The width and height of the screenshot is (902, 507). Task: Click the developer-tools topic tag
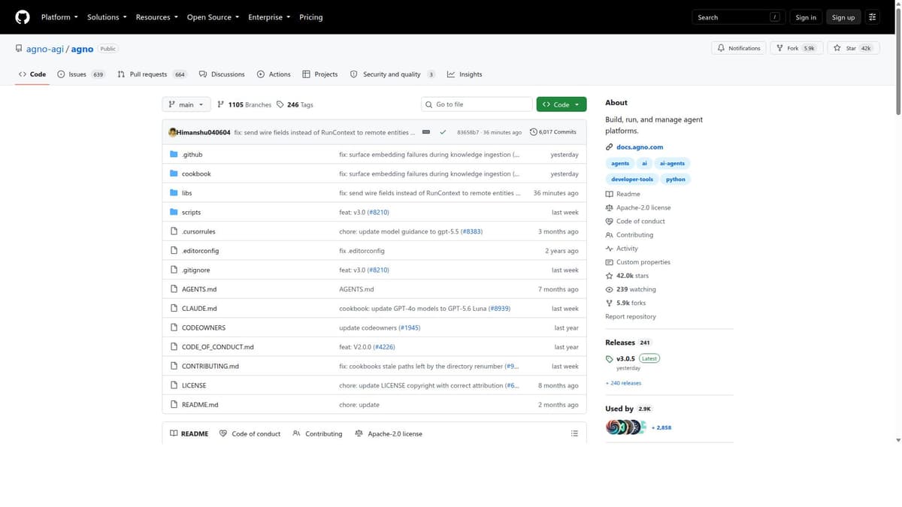coord(632,180)
